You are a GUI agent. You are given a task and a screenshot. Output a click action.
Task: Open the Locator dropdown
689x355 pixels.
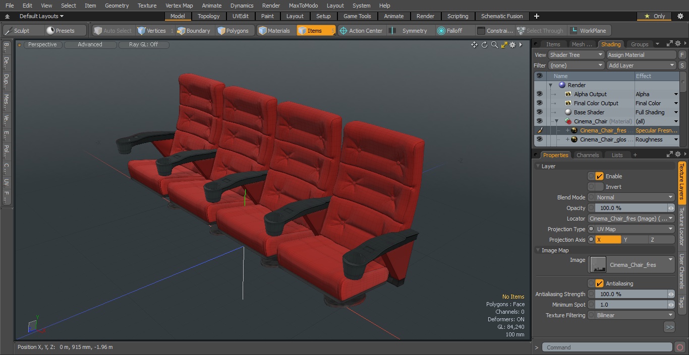[x=631, y=219]
